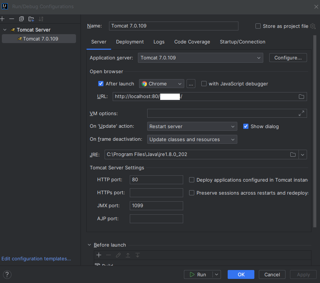Uncheck After launch option
Viewport: 320px width, 283px height.
[101, 84]
